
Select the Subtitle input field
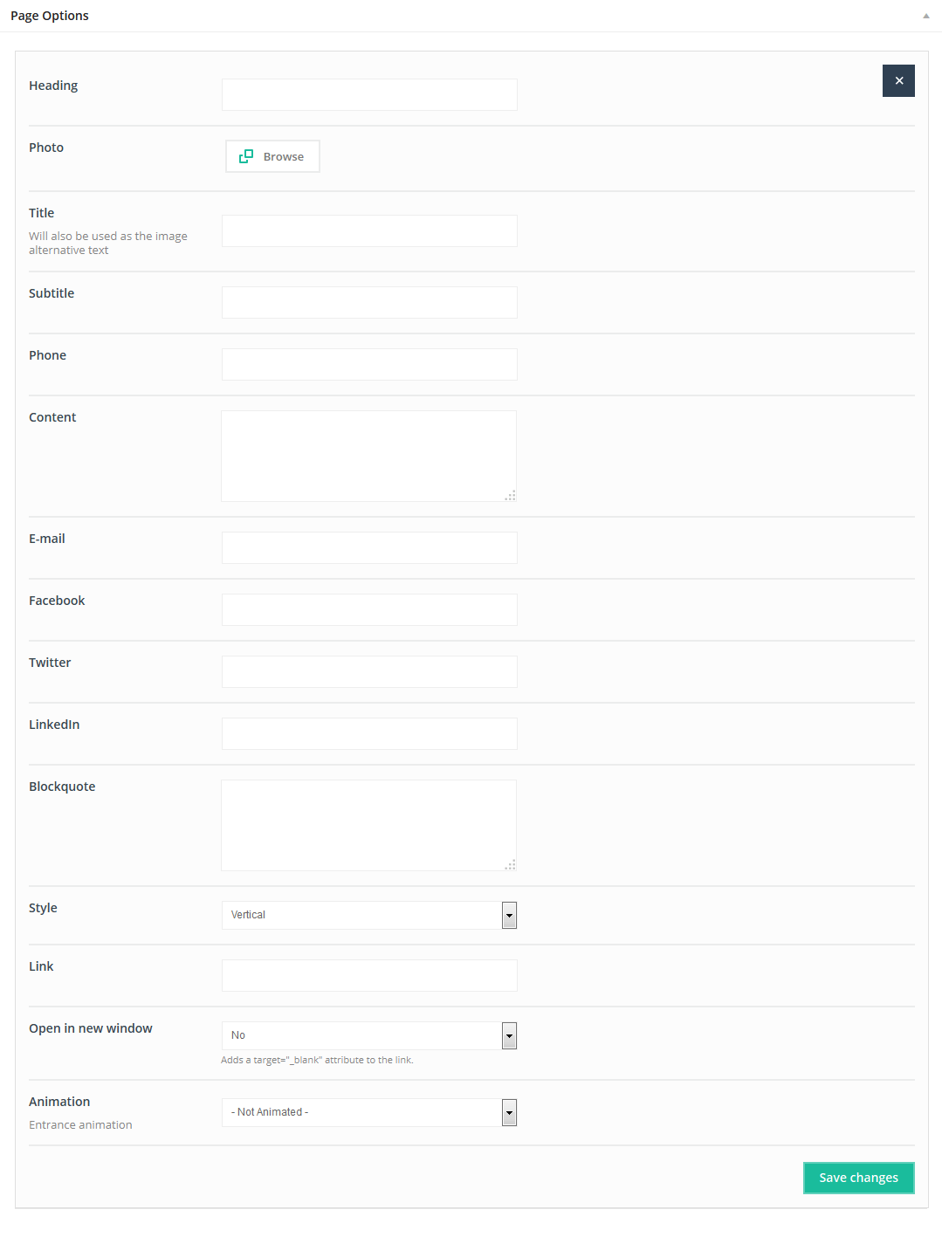(369, 302)
